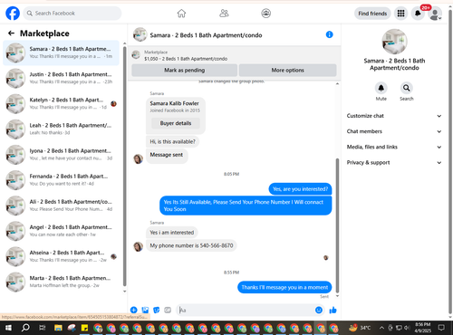Image resolution: width=453 pixels, height=335 pixels.
Task: Open the $1,050 Marketplace listing link
Action: point(186,59)
